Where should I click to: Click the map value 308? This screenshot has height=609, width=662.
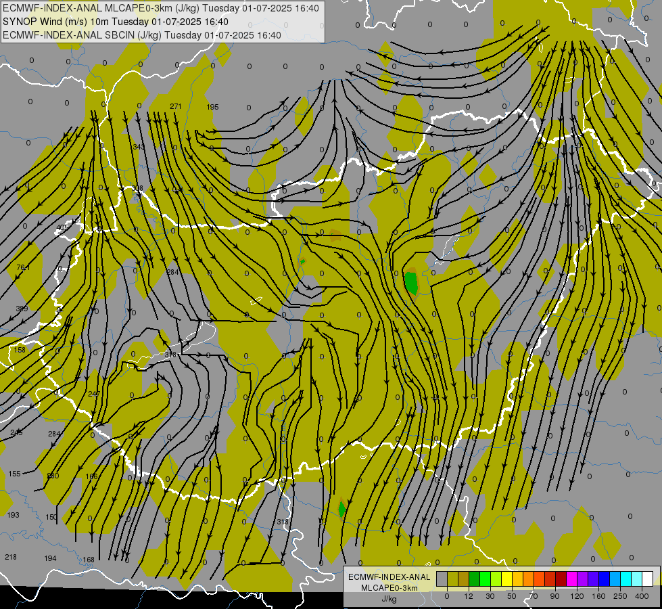click(137, 189)
